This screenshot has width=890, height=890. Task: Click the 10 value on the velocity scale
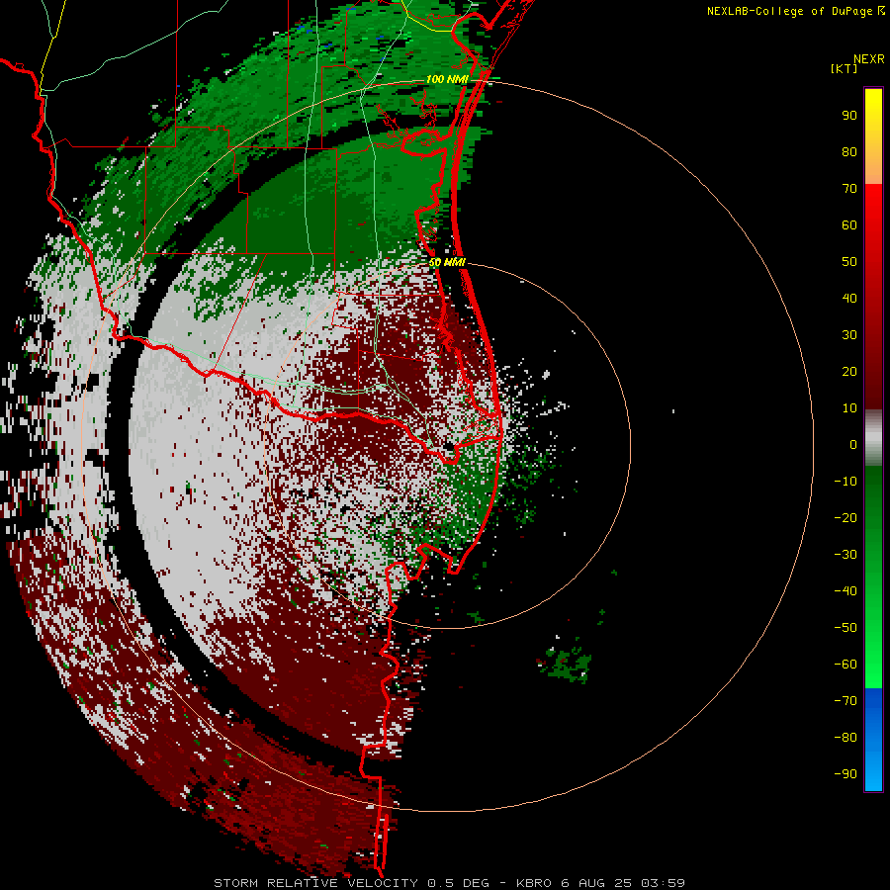point(849,408)
